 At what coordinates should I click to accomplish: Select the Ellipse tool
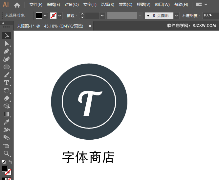click(x=7, y=67)
